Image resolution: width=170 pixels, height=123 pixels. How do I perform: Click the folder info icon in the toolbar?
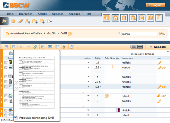tap(13, 21)
